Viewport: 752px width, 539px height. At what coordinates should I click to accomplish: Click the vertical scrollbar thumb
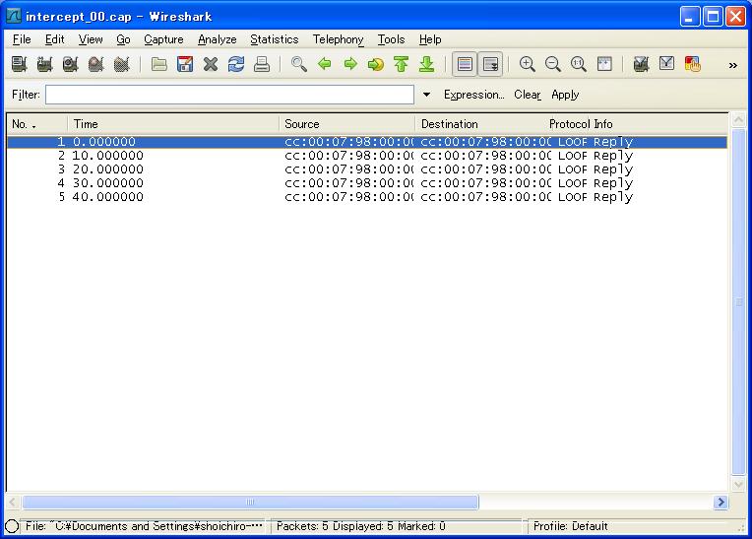coord(739,302)
